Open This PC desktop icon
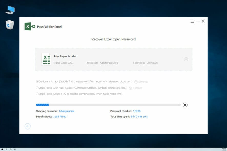227x151 pixels. click(10, 10)
